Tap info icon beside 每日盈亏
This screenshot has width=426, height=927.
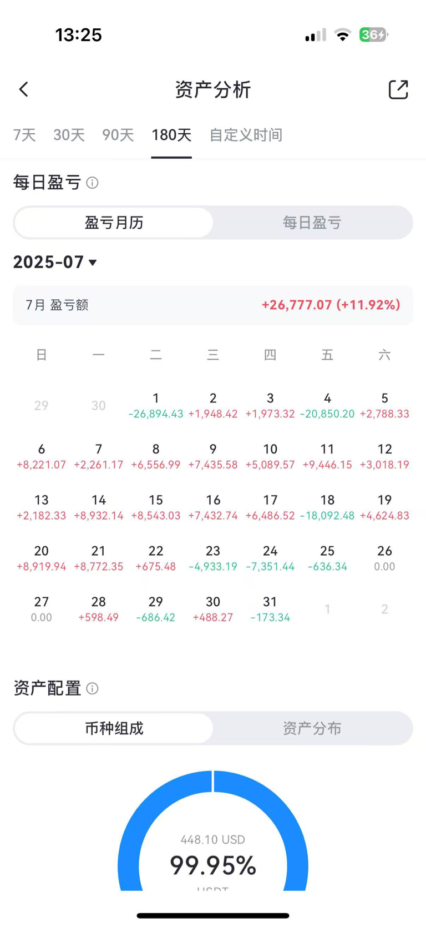point(93,183)
